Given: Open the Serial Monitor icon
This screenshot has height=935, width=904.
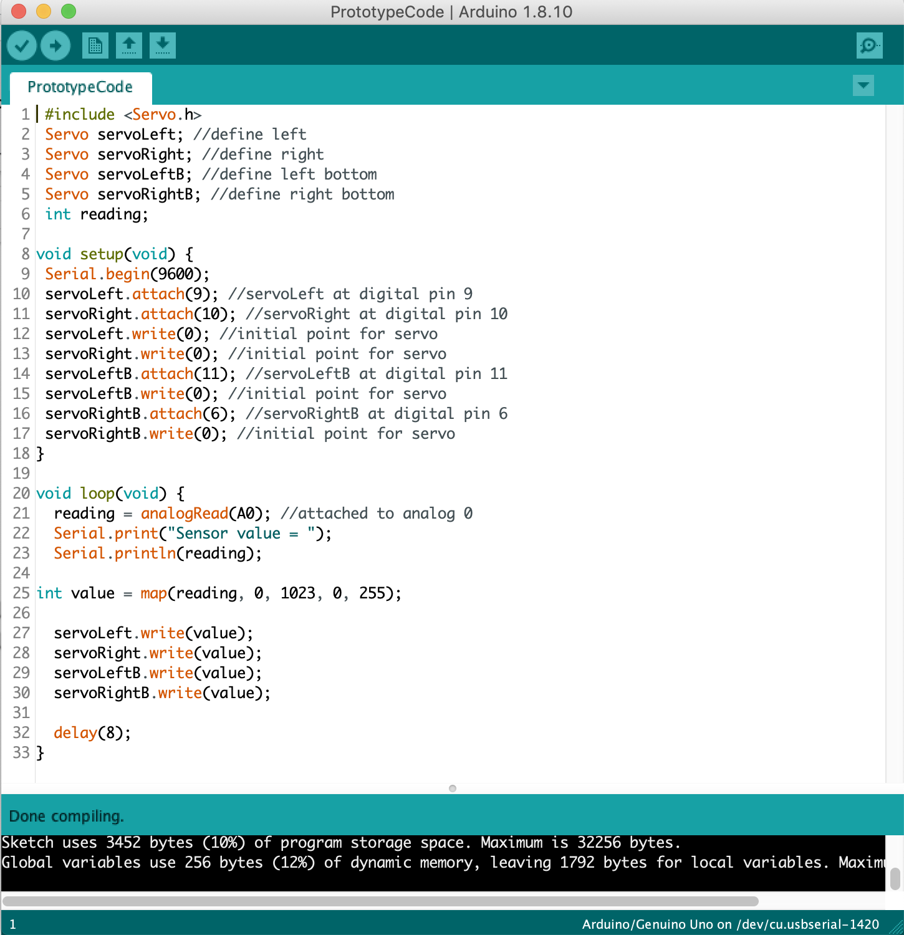Looking at the screenshot, I should point(869,46).
